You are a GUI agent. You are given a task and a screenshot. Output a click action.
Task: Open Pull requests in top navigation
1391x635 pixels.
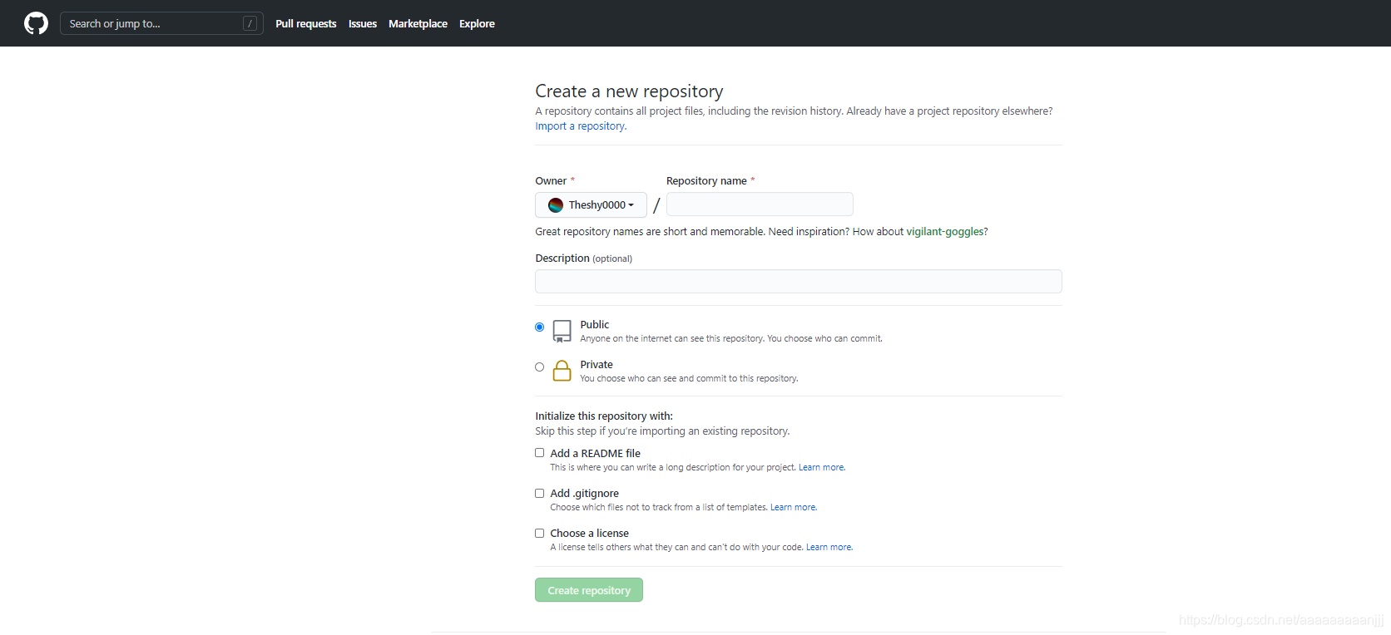pyautogui.click(x=306, y=23)
